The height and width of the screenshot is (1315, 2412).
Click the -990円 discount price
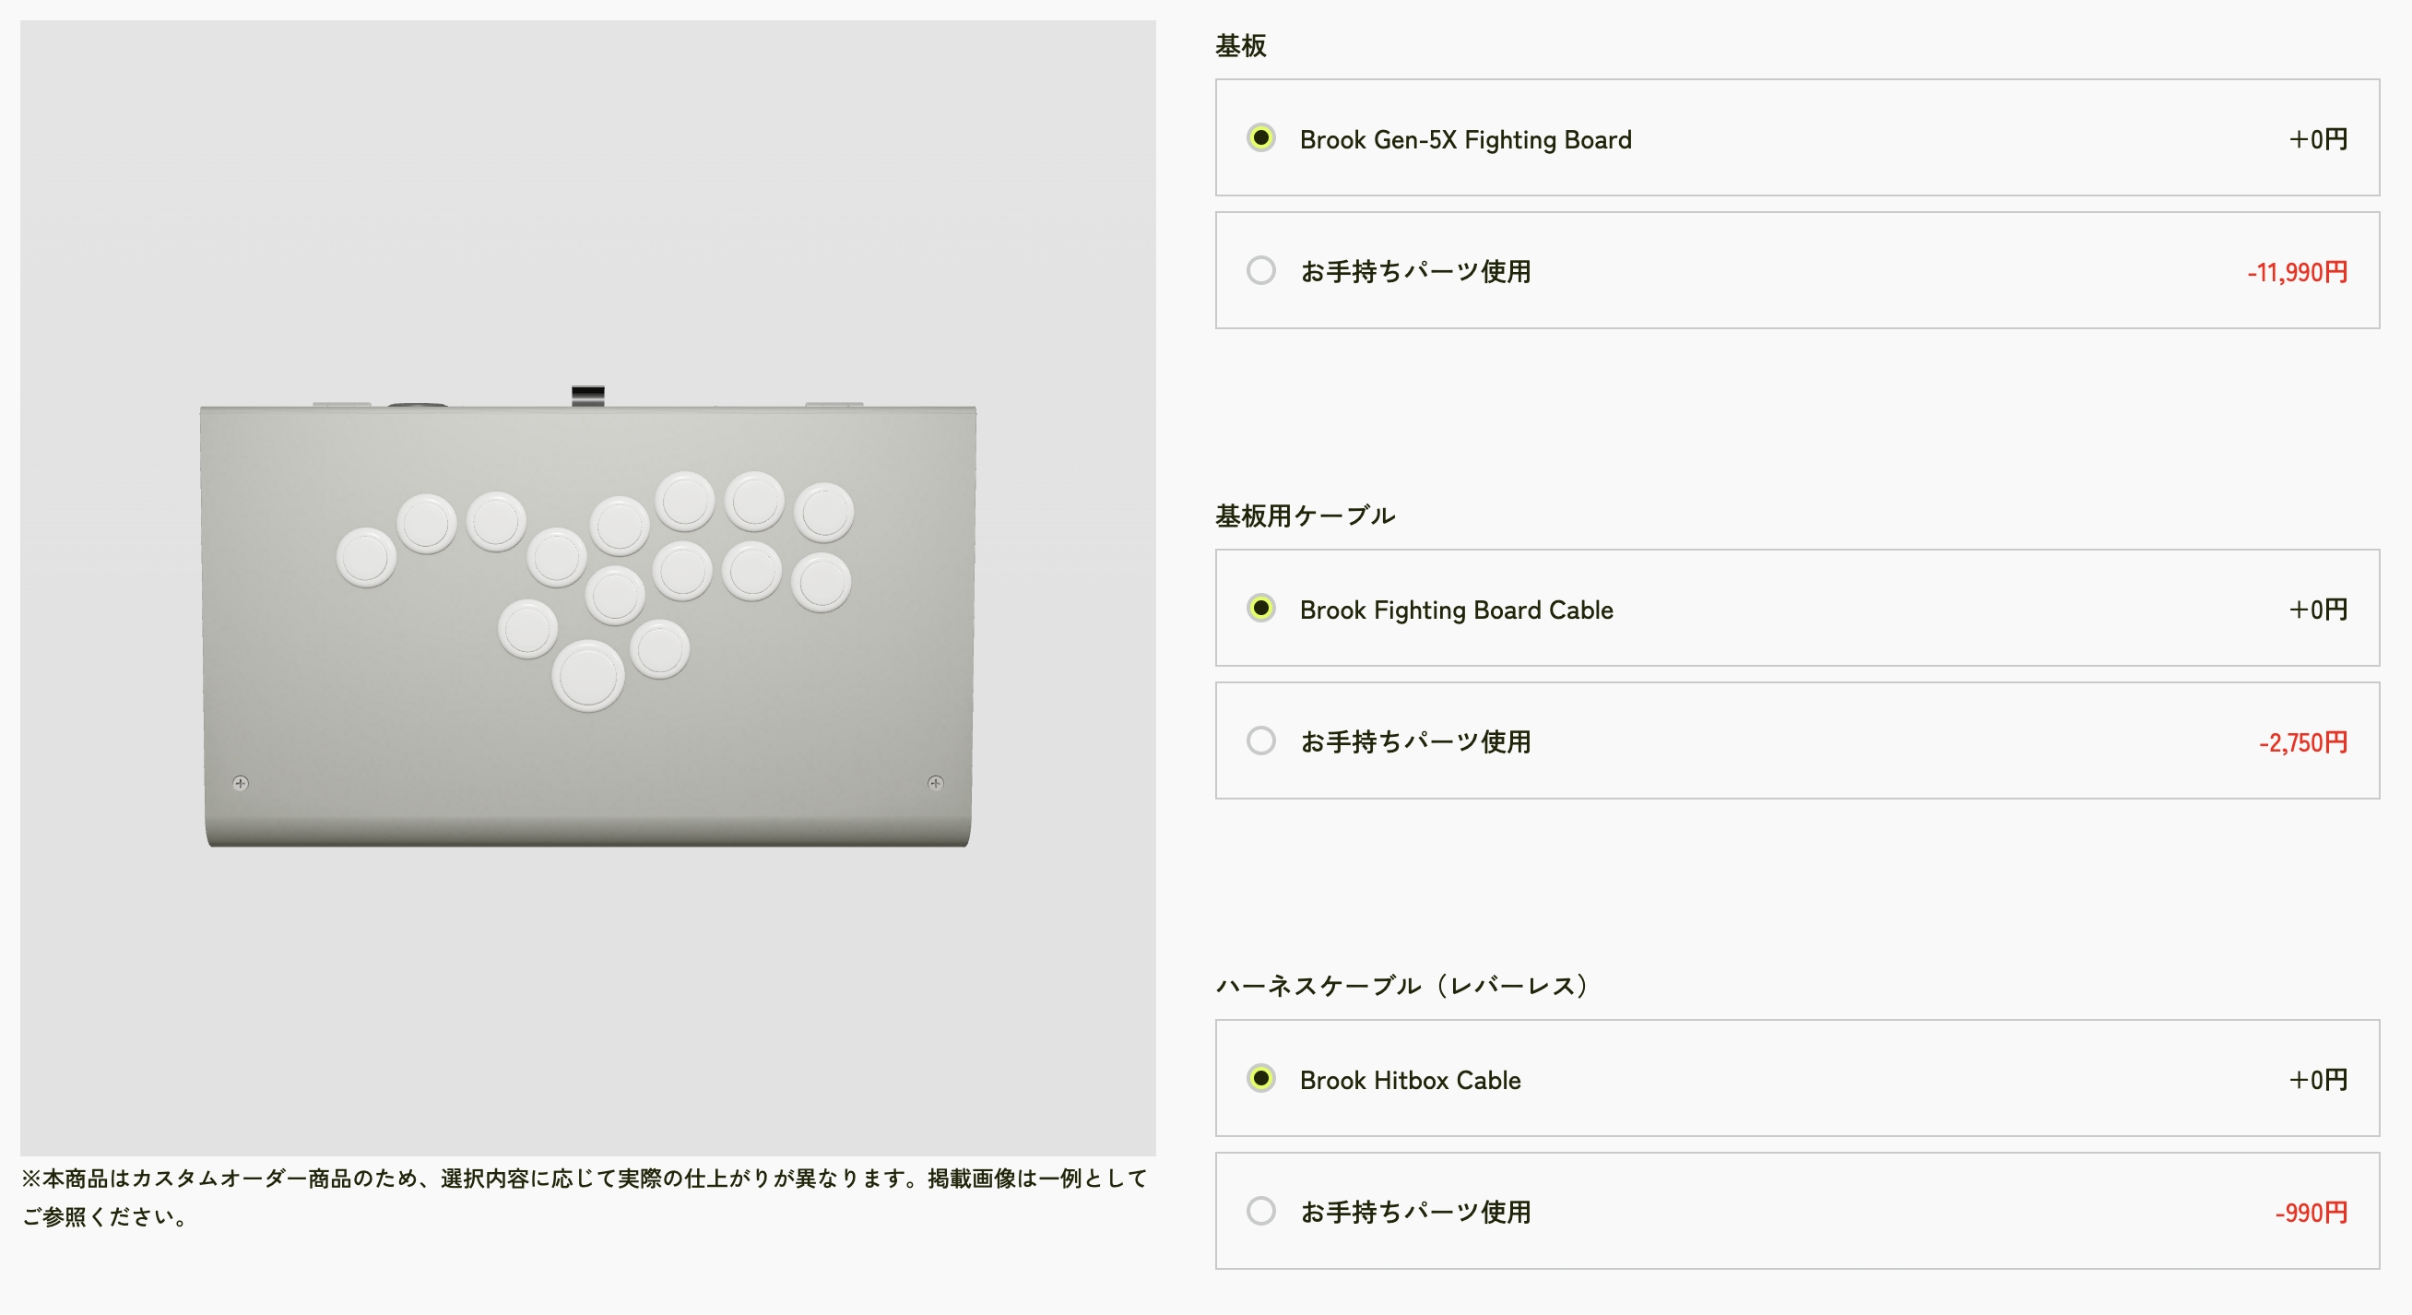(x=2310, y=1212)
